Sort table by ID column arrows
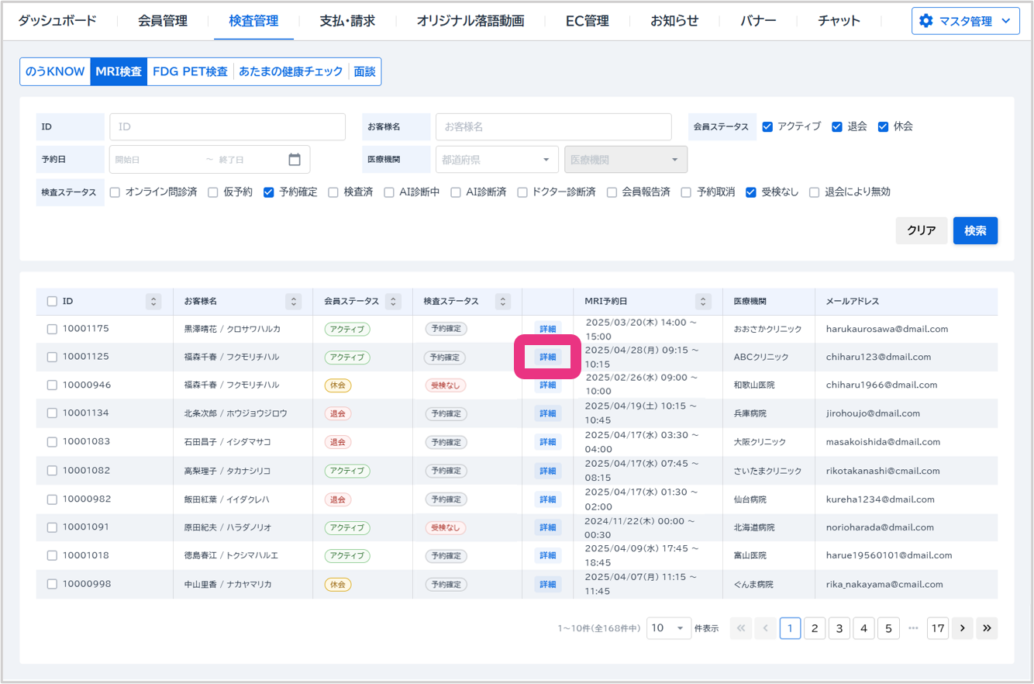The width and height of the screenshot is (1034, 684). [x=153, y=302]
